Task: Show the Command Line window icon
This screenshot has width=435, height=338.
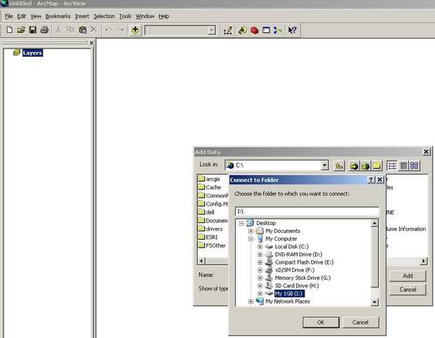Action: pos(266,30)
